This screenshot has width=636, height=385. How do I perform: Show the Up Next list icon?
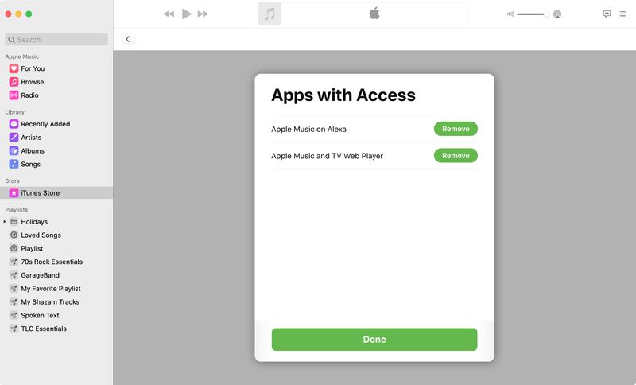pos(622,14)
